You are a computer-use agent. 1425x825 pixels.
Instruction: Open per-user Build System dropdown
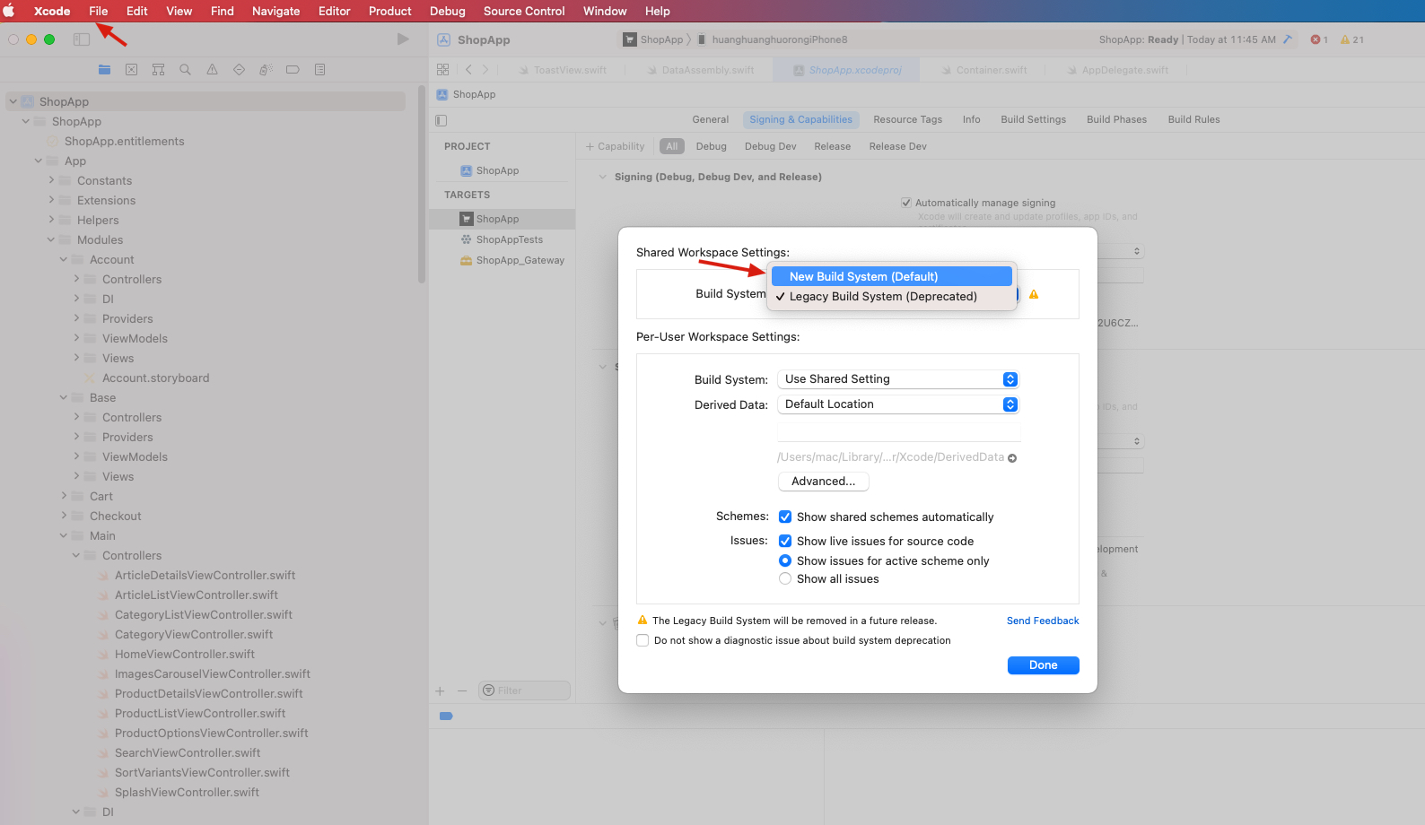[x=898, y=379]
